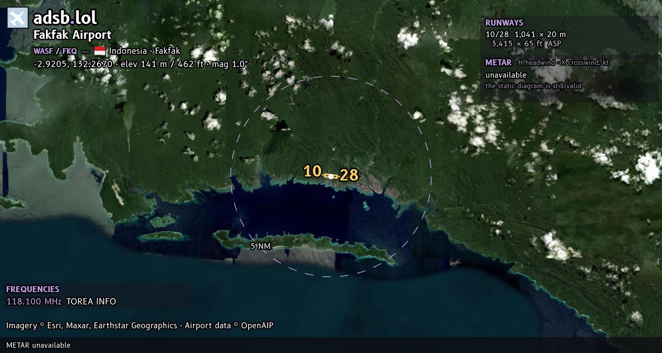Click the "Indonesia · Fakfak" location text
Image resolution: width=662 pixels, height=353 pixels.
click(145, 51)
